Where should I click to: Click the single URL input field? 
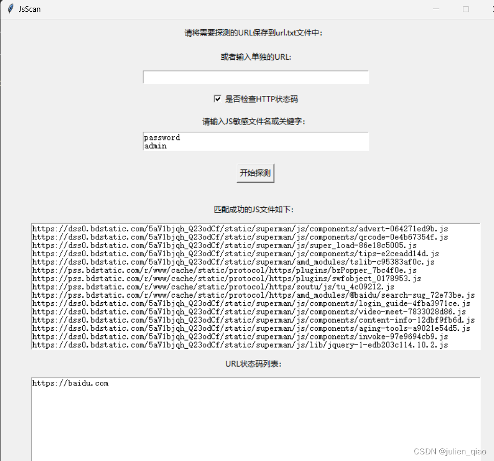click(255, 77)
